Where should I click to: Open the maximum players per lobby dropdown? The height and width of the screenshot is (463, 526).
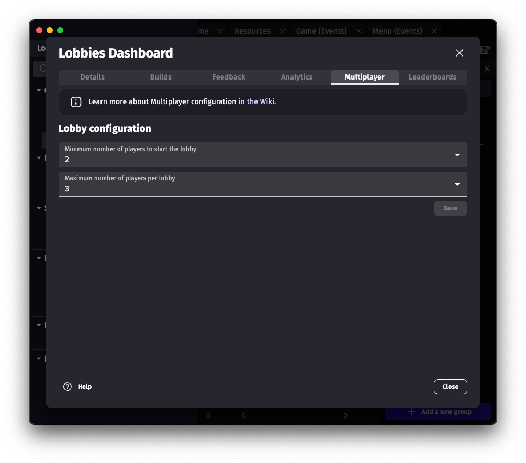tap(456, 184)
